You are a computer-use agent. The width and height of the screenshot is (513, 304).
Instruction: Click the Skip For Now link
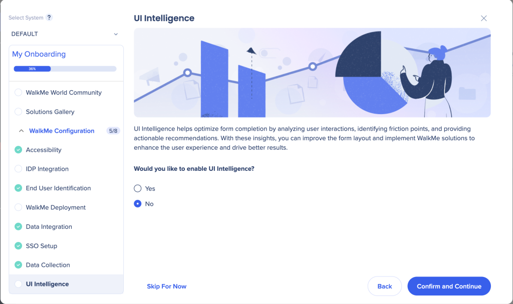(166, 286)
